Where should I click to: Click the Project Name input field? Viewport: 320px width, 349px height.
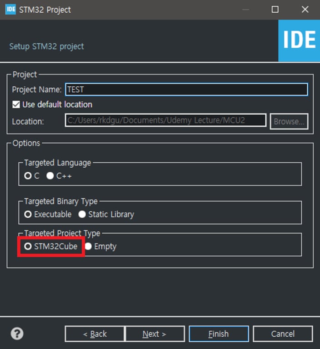tap(187, 90)
